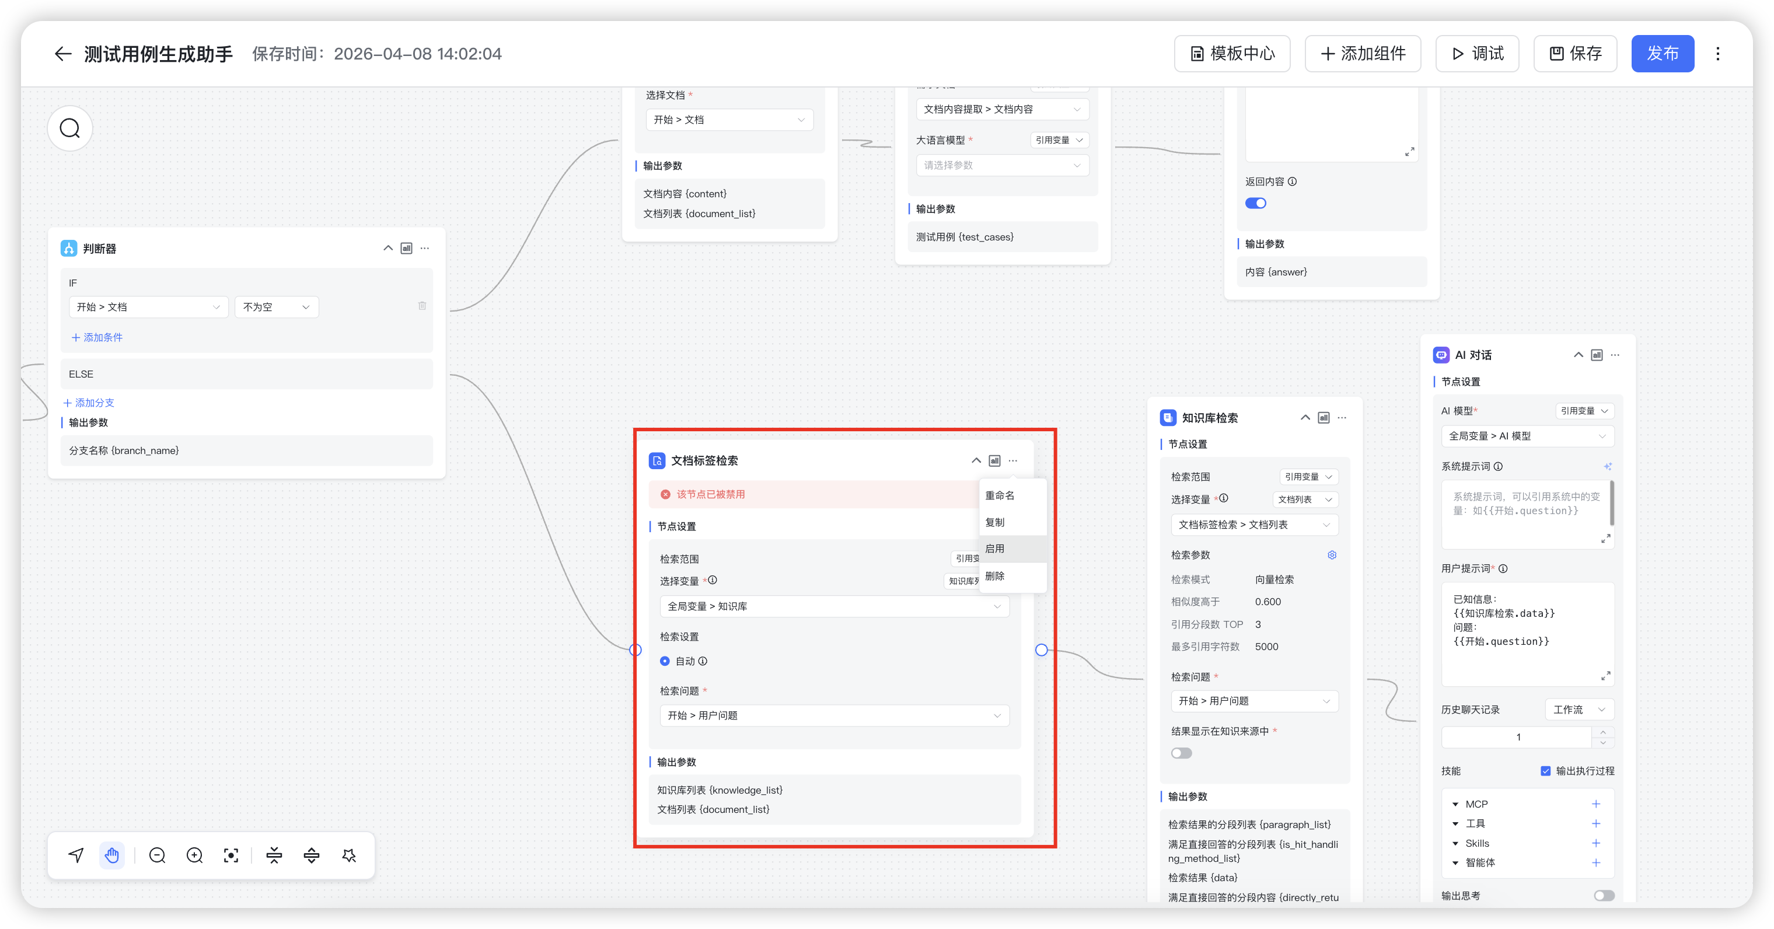This screenshot has height=929, width=1774.
Task: Enable the 输出思考 switch
Action: 1604,896
